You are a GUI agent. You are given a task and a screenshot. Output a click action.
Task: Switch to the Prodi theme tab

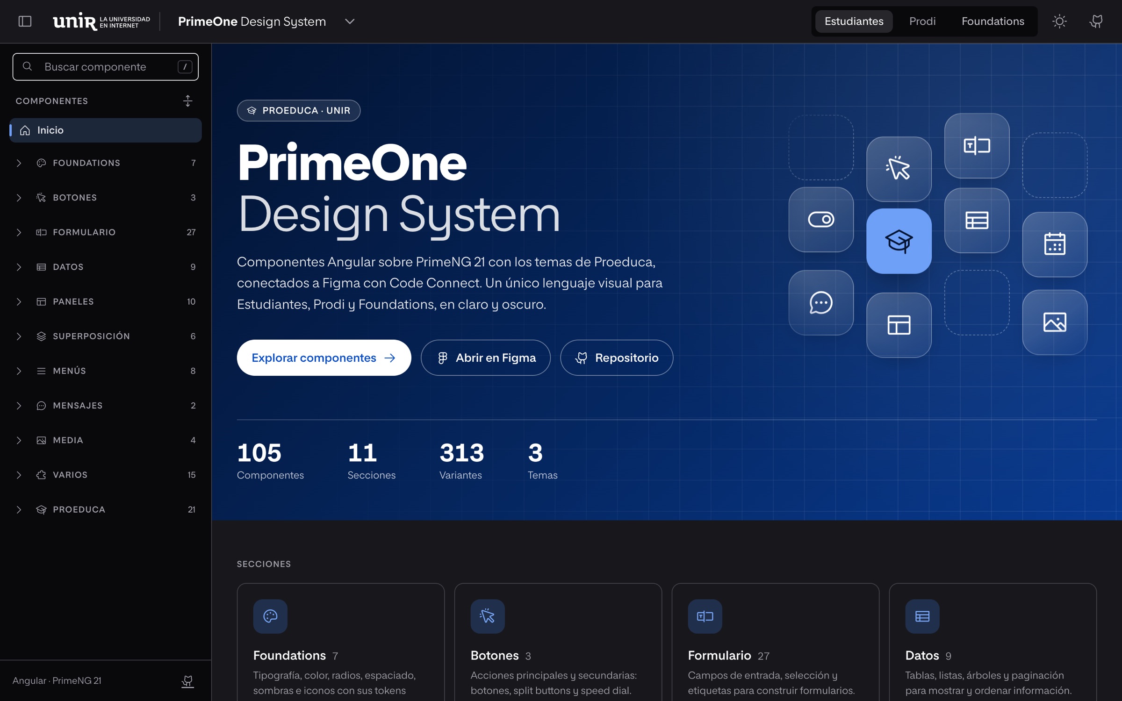click(x=922, y=21)
